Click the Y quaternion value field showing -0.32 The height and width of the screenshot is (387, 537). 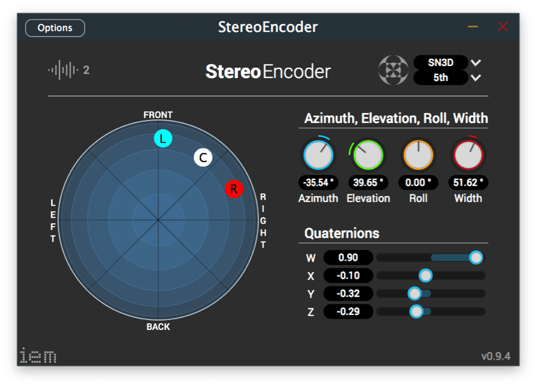pyautogui.click(x=348, y=293)
